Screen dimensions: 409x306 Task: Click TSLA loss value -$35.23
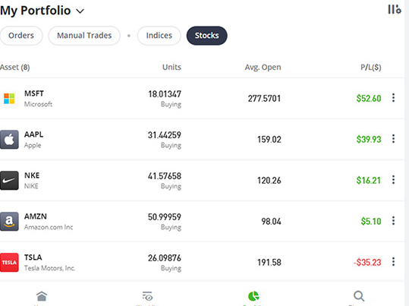pyautogui.click(x=367, y=263)
